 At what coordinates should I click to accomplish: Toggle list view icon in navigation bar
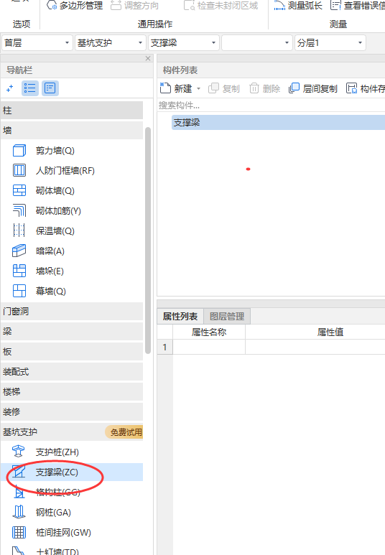(30, 88)
